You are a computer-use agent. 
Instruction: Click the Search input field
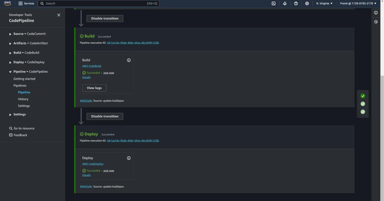98,3
